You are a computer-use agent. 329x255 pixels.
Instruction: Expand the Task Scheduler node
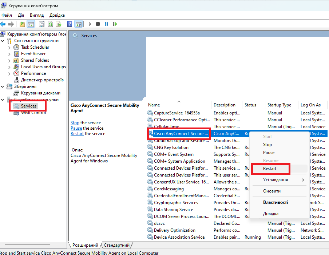point(9,48)
